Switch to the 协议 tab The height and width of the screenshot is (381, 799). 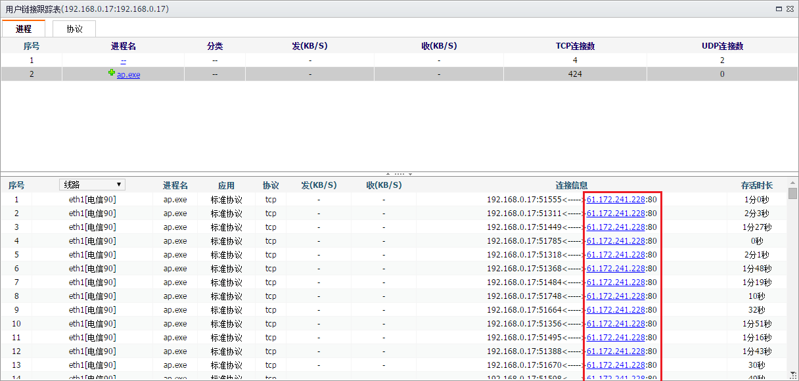click(x=74, y=29)
